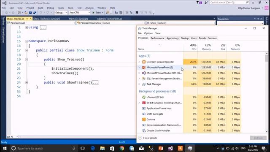Click the Save icon in Visual Studio toolbar
Viewport: 270px width, 152px height.
point(30,13)
